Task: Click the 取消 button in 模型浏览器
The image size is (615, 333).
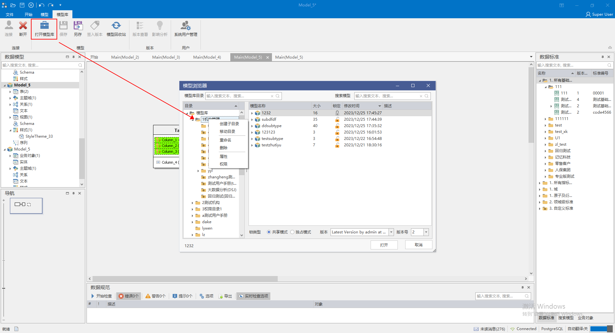Action: tap(419, 245)
